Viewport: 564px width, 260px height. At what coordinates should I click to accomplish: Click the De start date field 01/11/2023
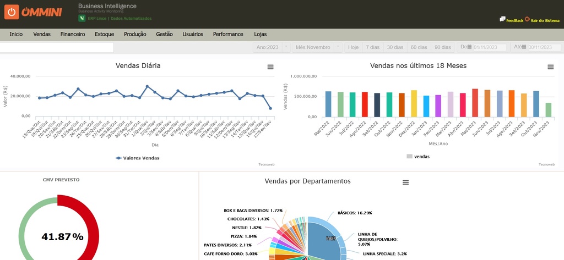coord(490,47)
